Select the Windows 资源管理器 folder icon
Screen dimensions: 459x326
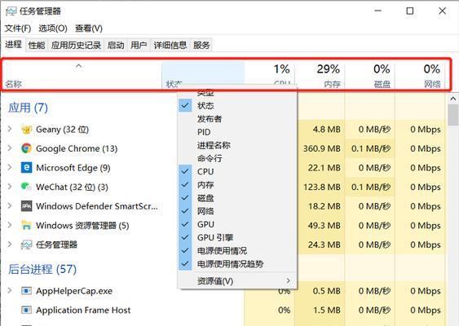[26, 225]
